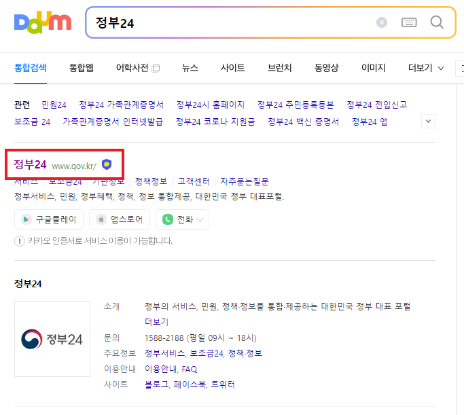Open the 블로그 site link

coord(156,384)
